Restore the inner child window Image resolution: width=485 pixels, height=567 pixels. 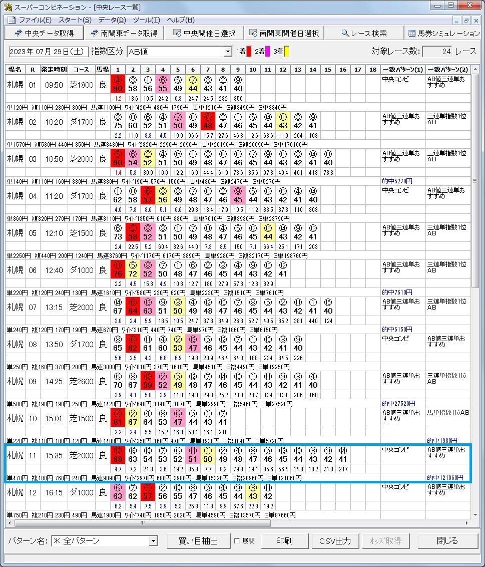coord(466,21)
